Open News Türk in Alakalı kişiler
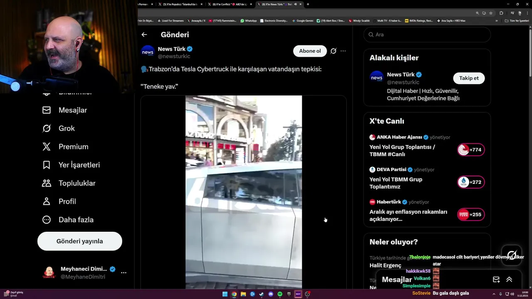 [x=401, y=75]
